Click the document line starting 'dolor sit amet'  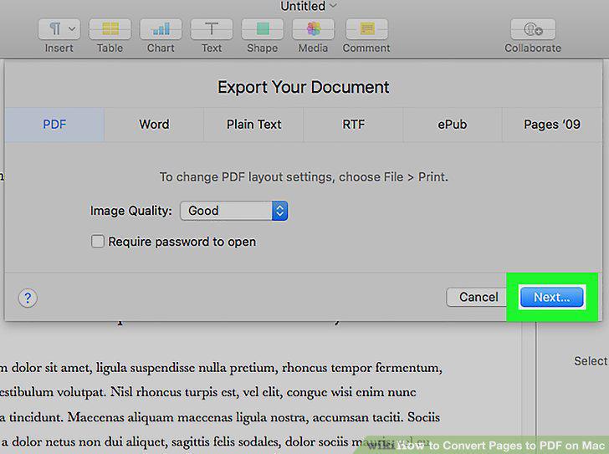coord(221,368)
